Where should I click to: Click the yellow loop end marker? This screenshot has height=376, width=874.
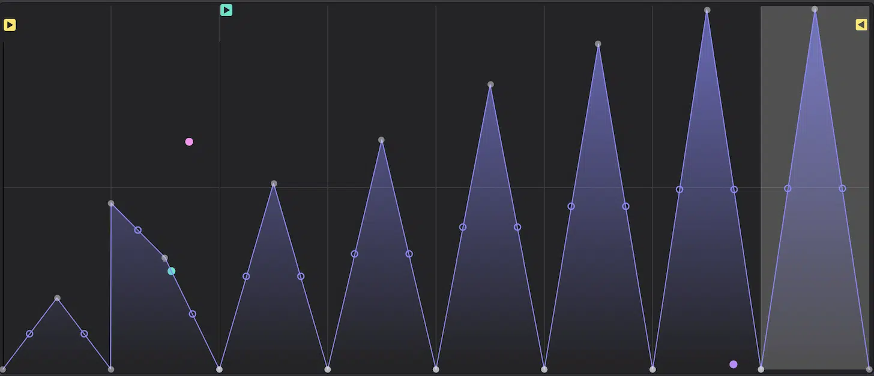861,25
